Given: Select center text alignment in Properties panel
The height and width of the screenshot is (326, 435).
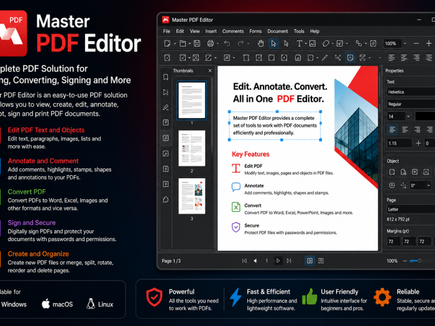Looking at the screenshot, I should tap(405, 129).
